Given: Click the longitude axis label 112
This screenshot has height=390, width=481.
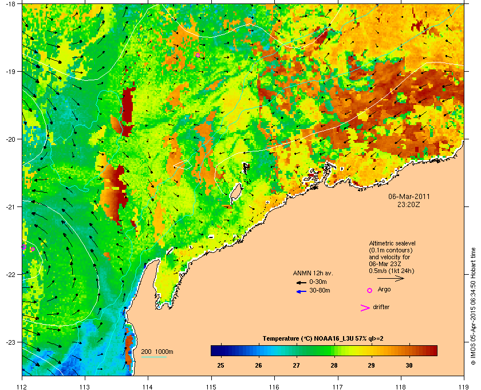Looking at the screenshot, I should 22,387.
